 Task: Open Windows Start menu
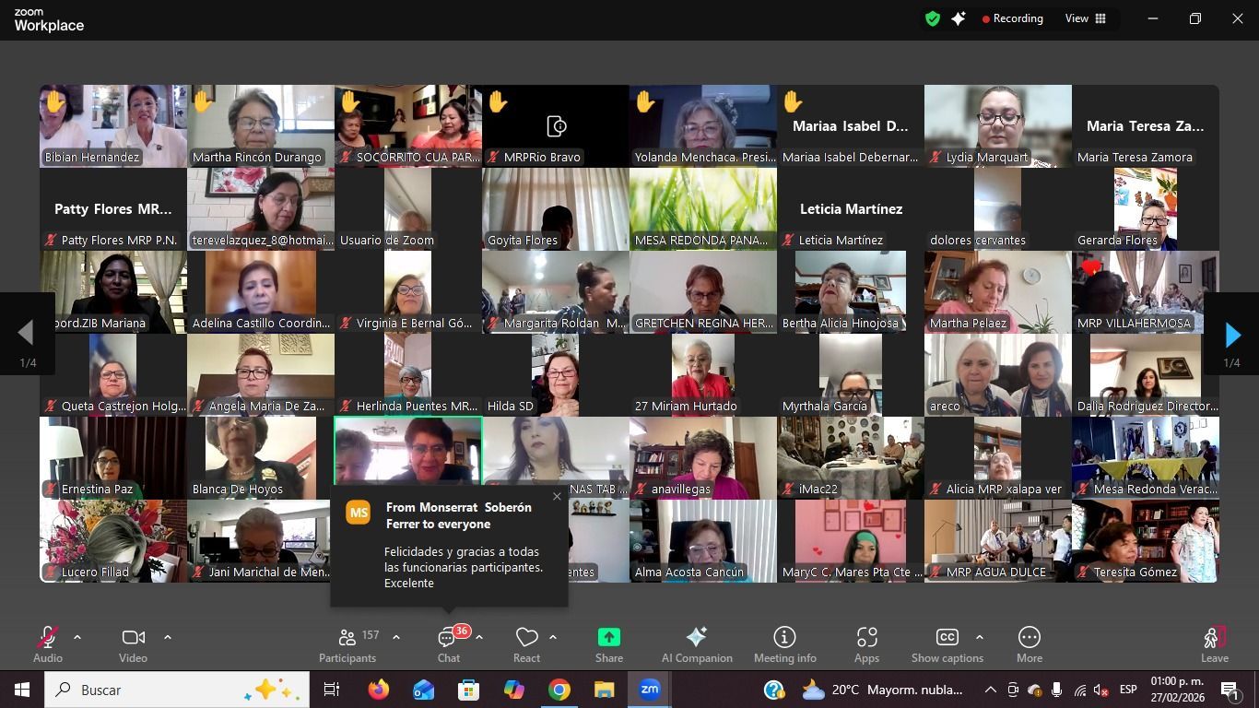pos(21,690)
